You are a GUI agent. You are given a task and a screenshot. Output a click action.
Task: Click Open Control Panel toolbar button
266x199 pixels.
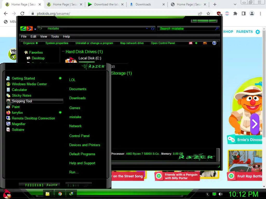163,43
